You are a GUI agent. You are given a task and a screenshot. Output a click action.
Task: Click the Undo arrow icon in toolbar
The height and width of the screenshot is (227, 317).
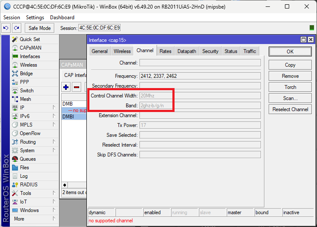pos(6,28)
